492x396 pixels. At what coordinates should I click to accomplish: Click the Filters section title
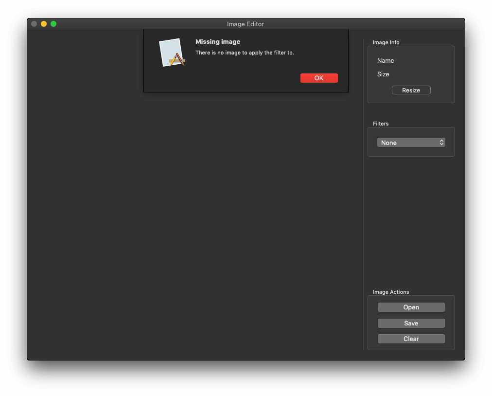click(x=381, y=124)
